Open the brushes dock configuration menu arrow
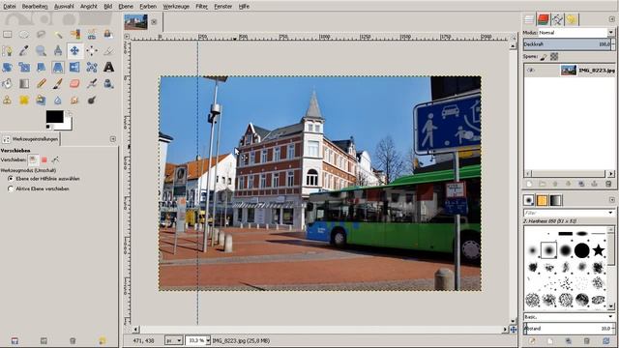Screen dimensions: 619x348 (x=611, y=200)
